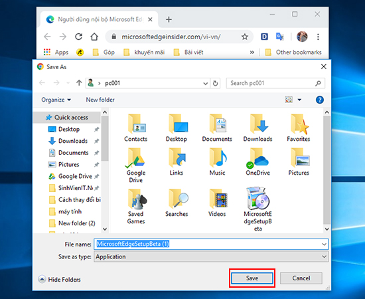The height and width of the screenshot is (299, 365).
Task: Open the Pictures folder in file list
Action: click(x=299, y=162)
